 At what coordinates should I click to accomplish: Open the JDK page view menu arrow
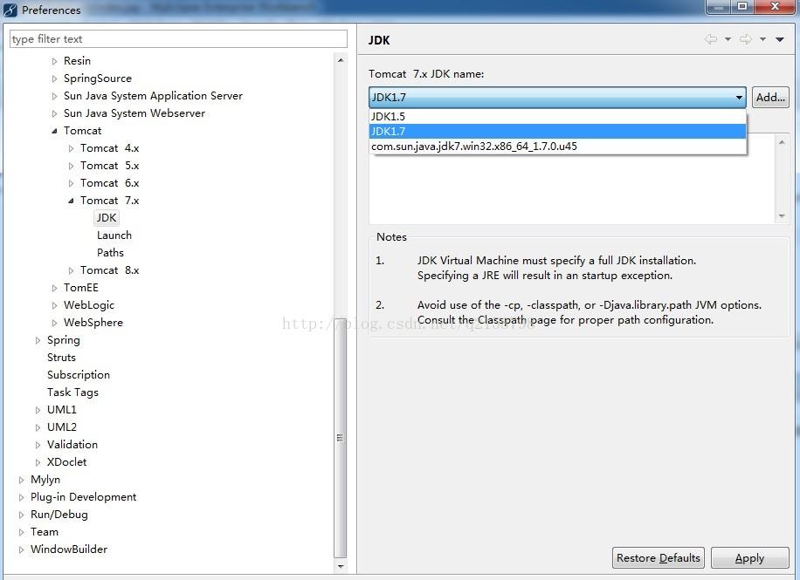pos(780,39)
